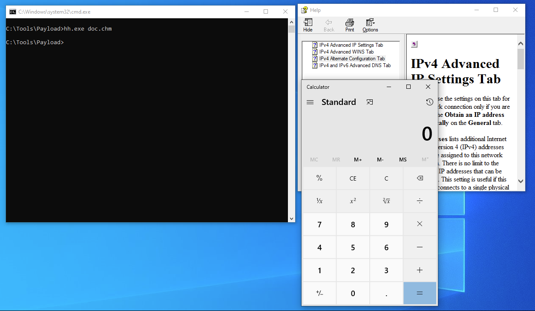Click digit 0 key in Calculator
This screenshot has height=311, width=535.
click(353, 293)
